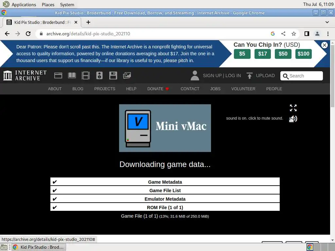Click the clock in the top panel

point(318,4)
